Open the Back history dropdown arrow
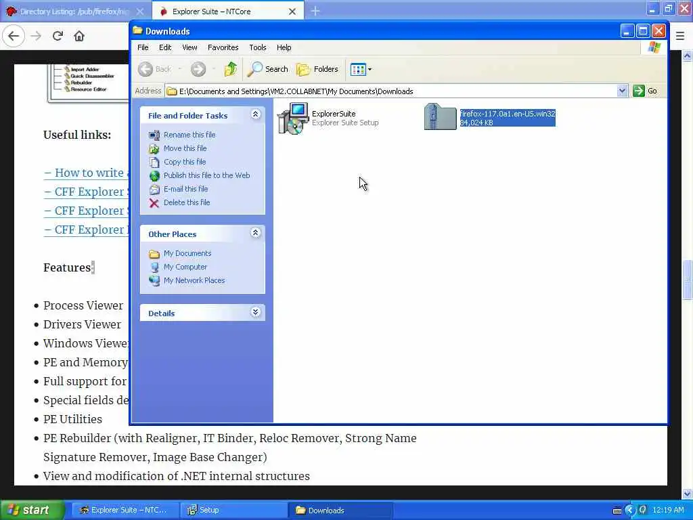 tap(179, 69)
